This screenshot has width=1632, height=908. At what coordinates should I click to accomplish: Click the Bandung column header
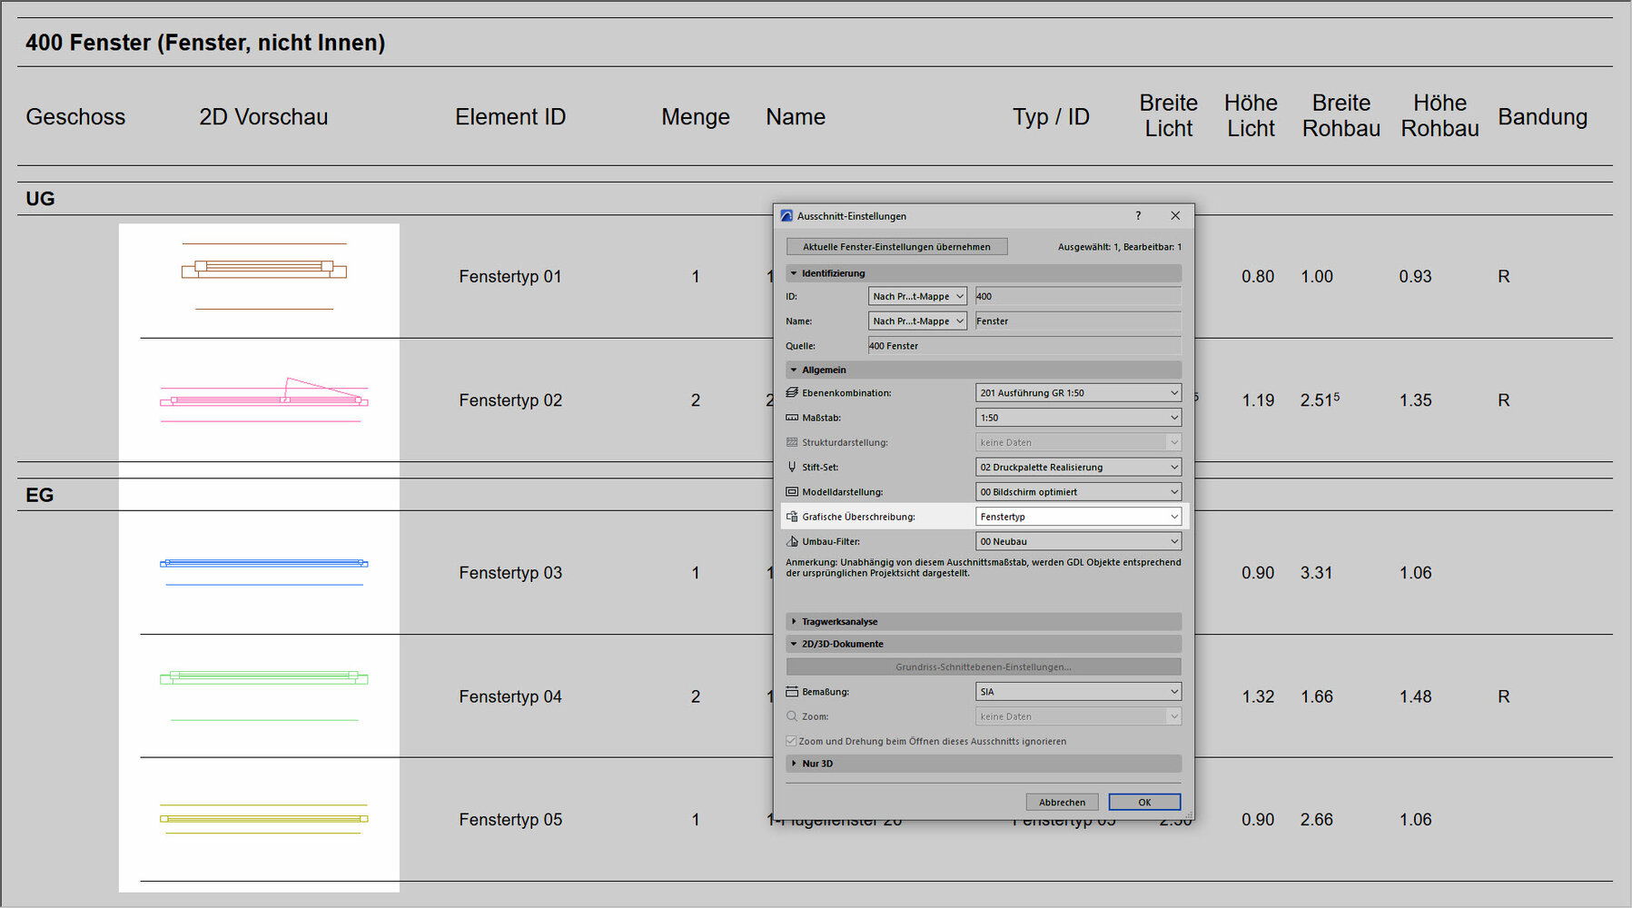point(1543,117)
